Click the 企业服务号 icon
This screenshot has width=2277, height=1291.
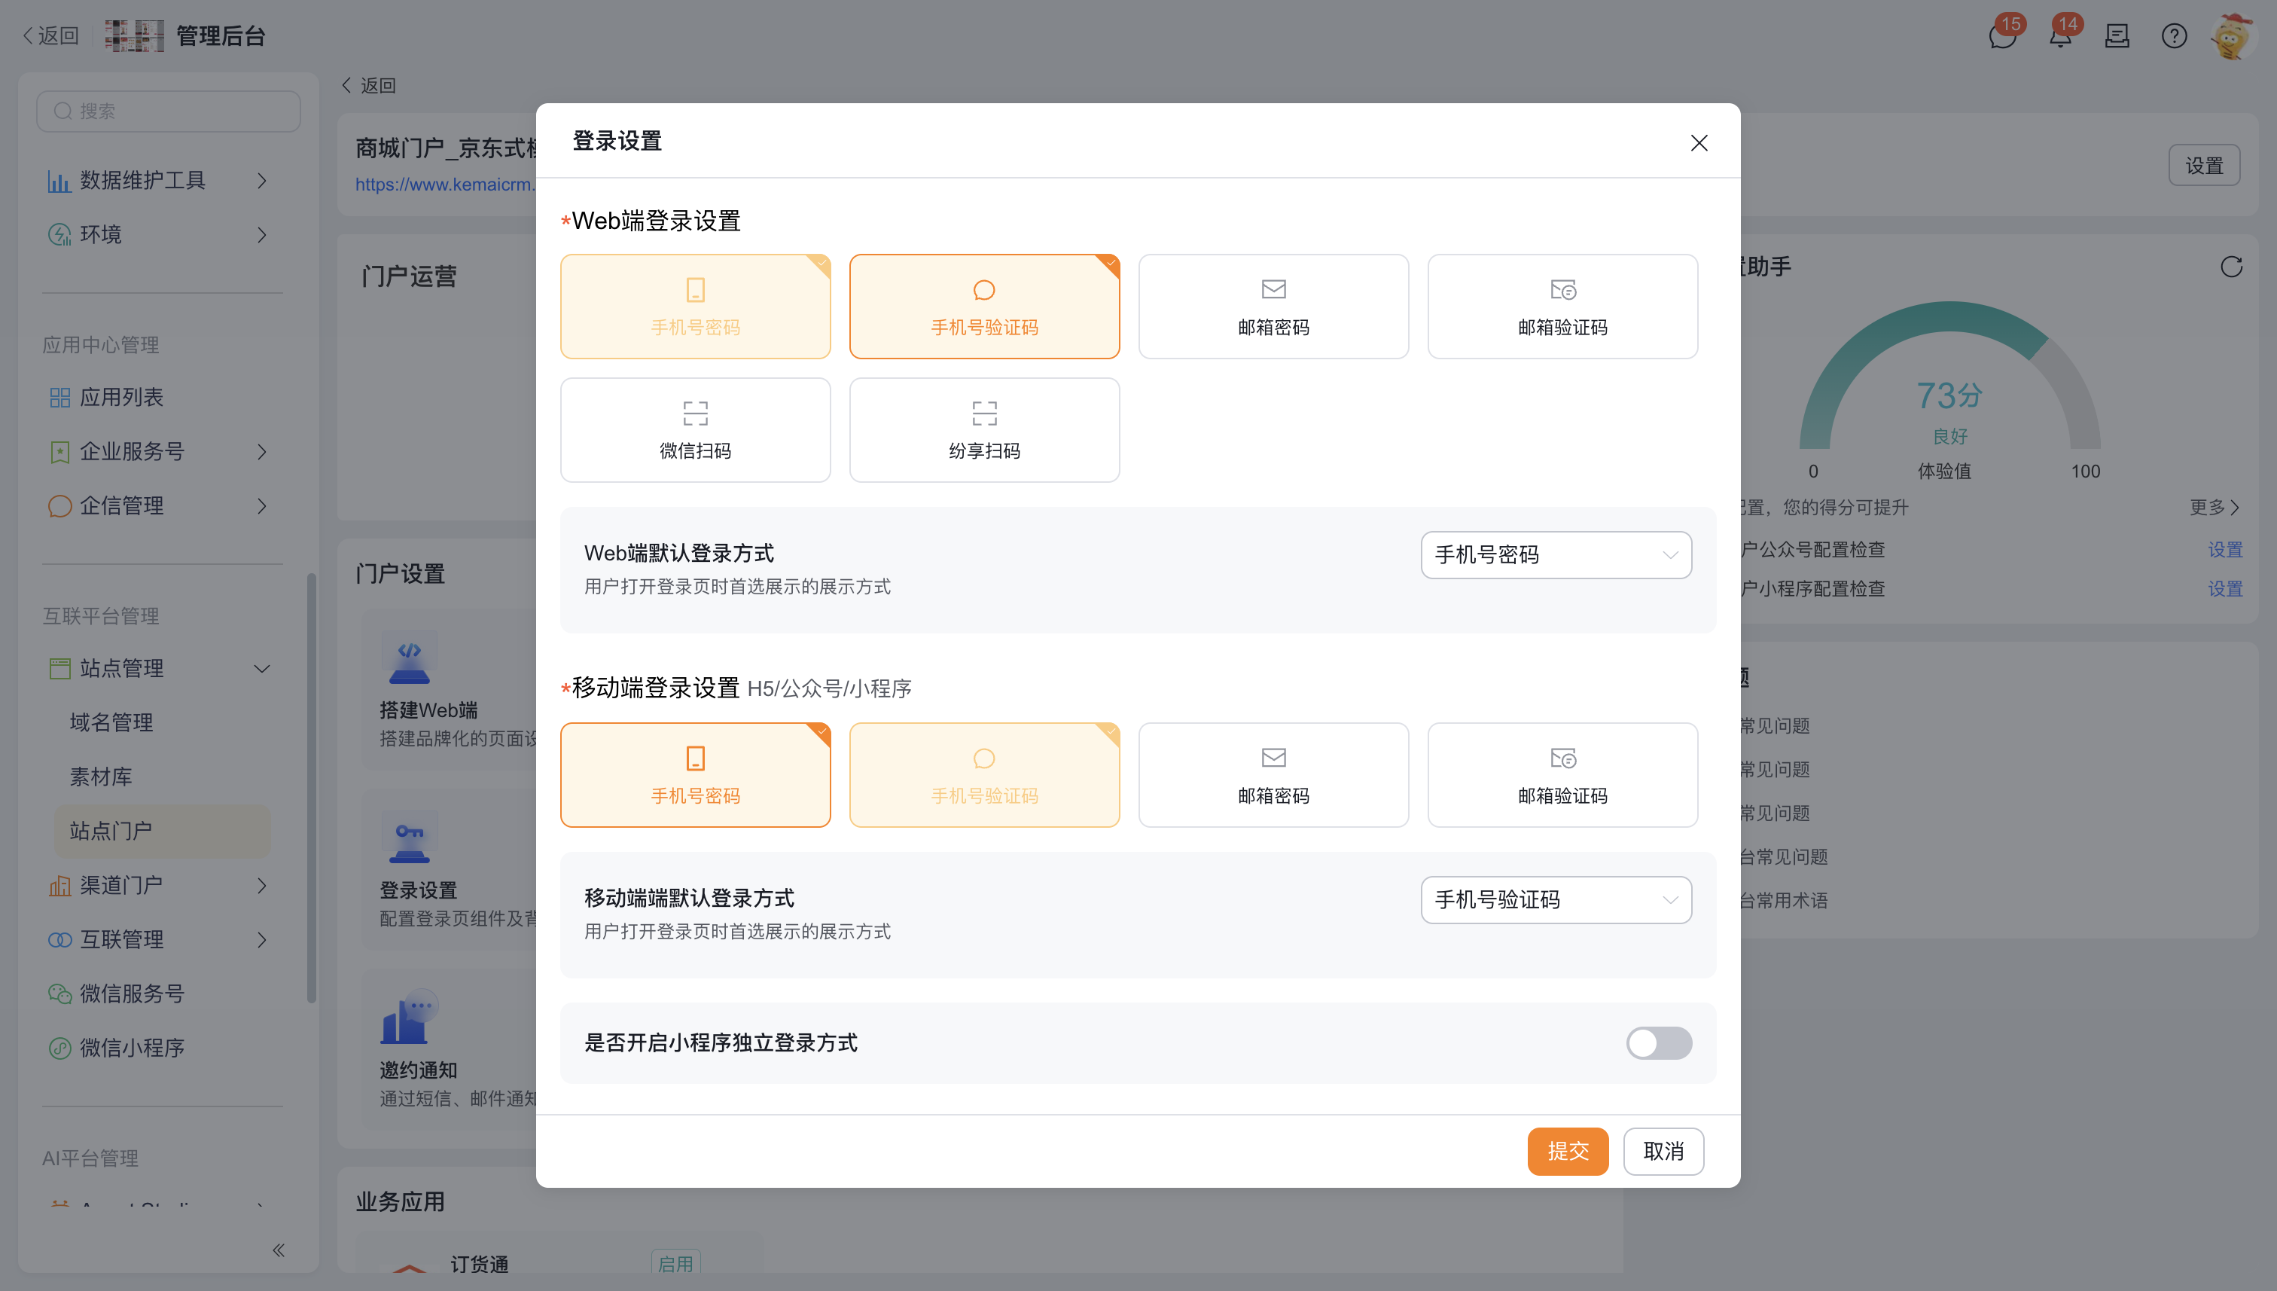(59, 452)
